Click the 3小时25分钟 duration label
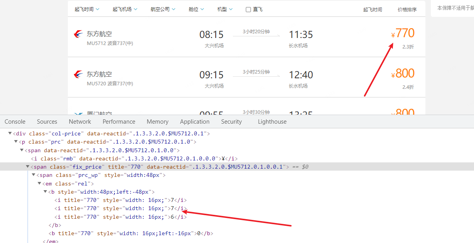Image resolution: width=474 pixels, height=243 pixels. [256, 72]
